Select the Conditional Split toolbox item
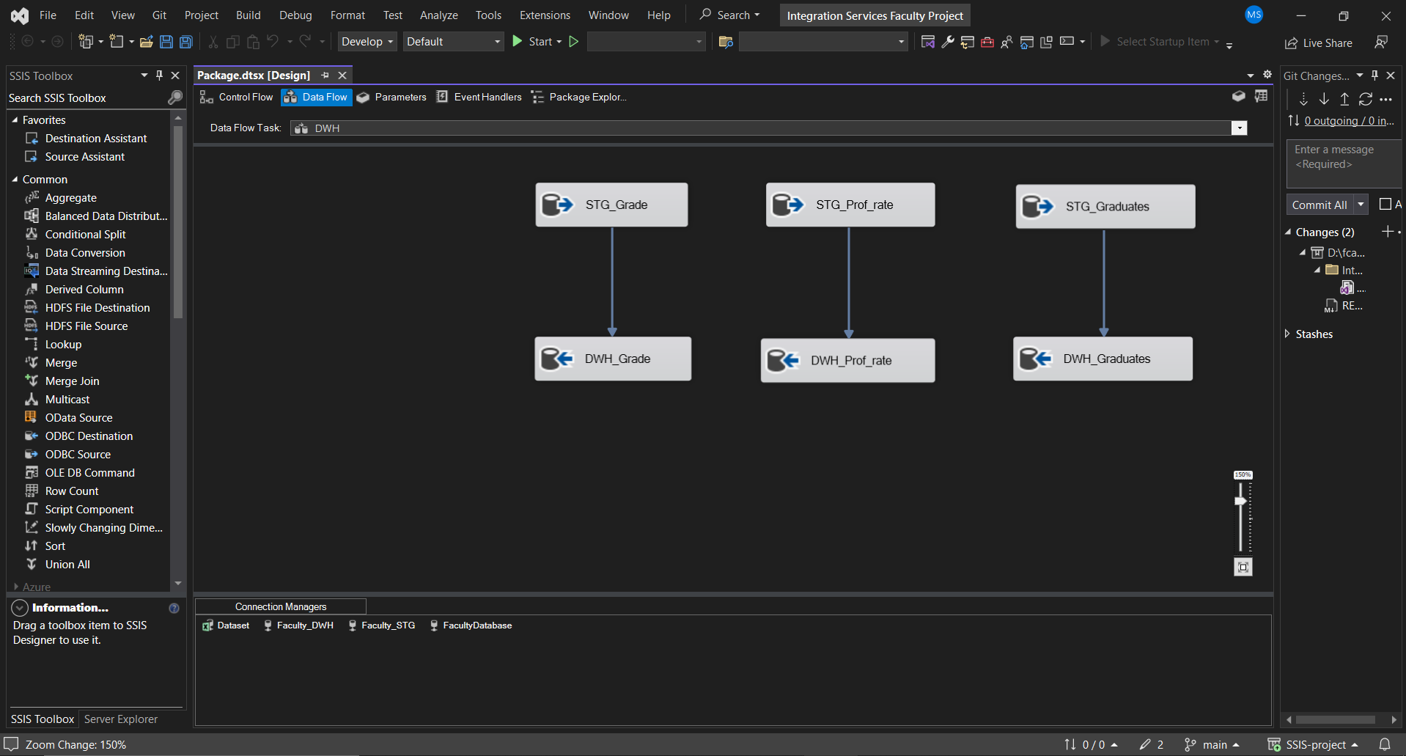Screen dimensions: 1406x756 [x=85, y=234]
